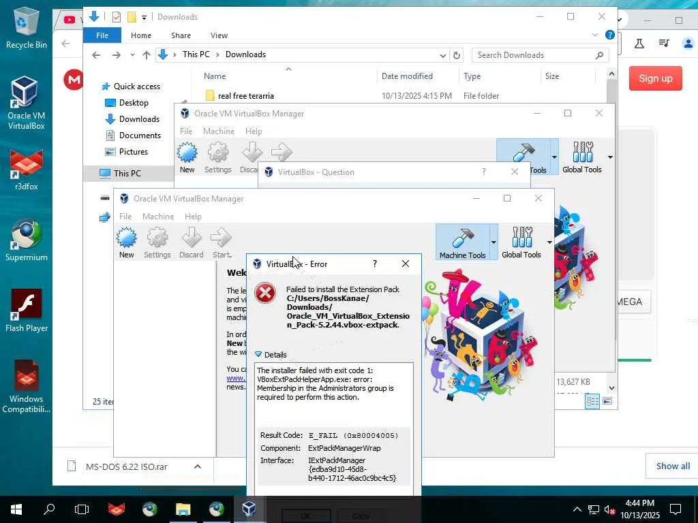Screen dimensions: 698x523
Task: Click the Explorer vertical scrollbar up arrow
Action: pyautogui.click(x=611, y=74)
